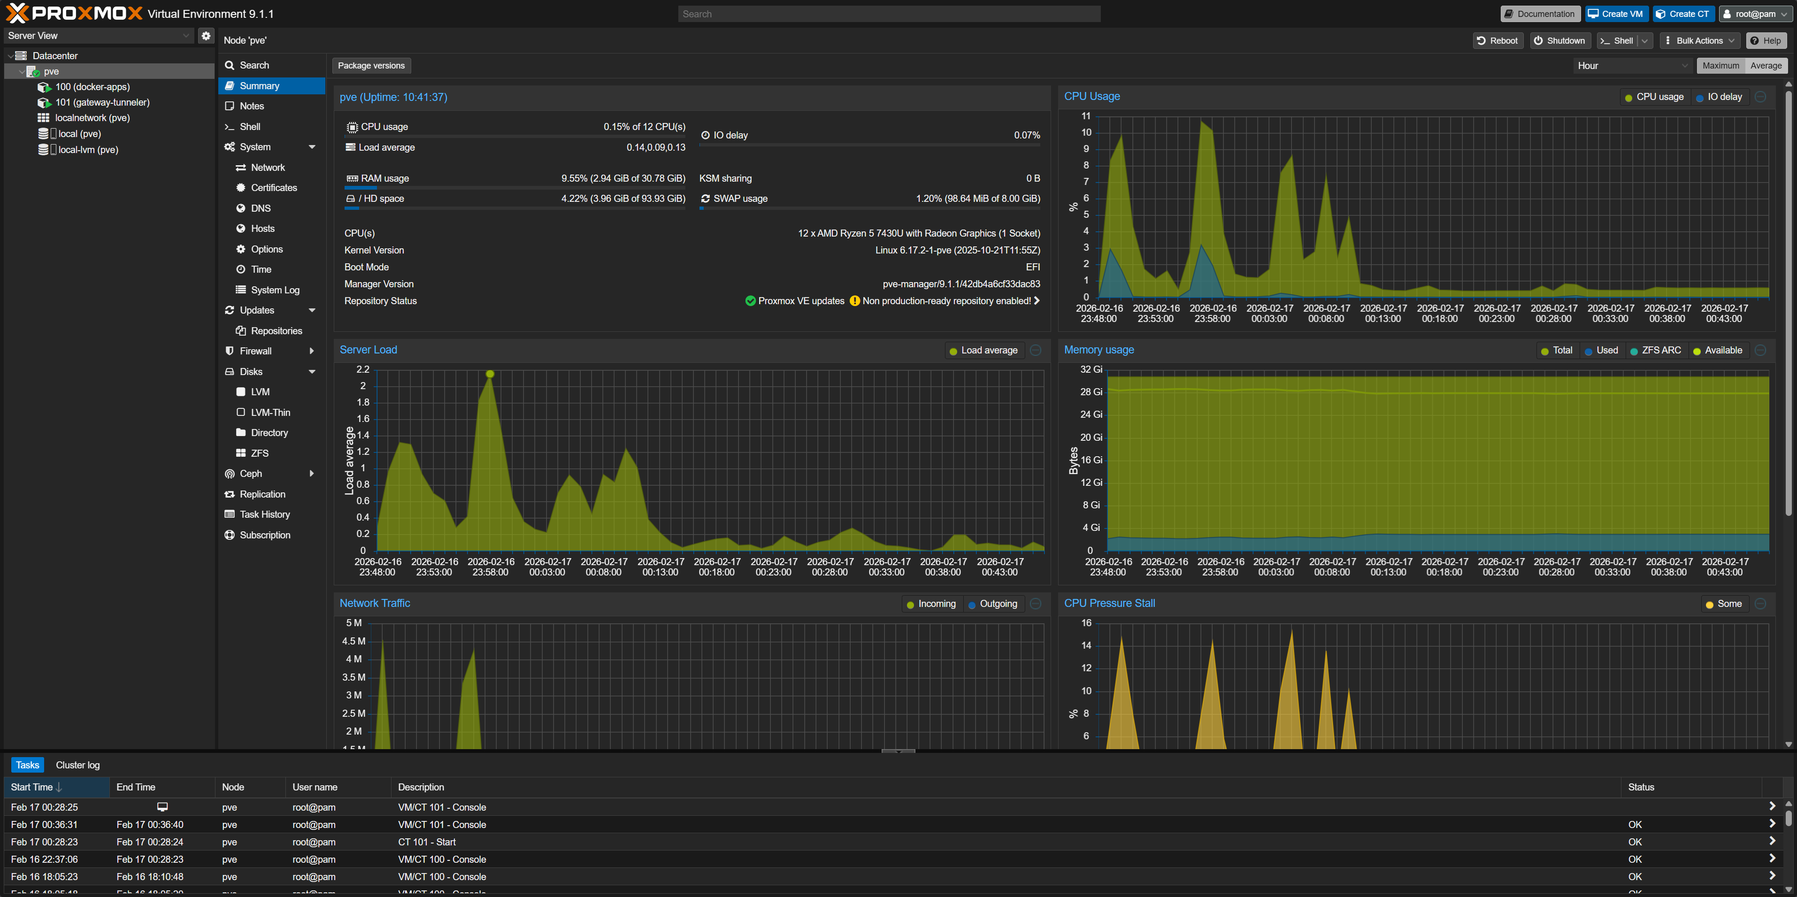Toggle the IO delay legend series
This screenshot has height=897, width=1797.
click(x=1719, y=97)
